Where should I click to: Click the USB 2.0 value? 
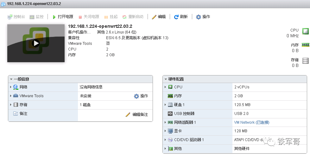241,114
